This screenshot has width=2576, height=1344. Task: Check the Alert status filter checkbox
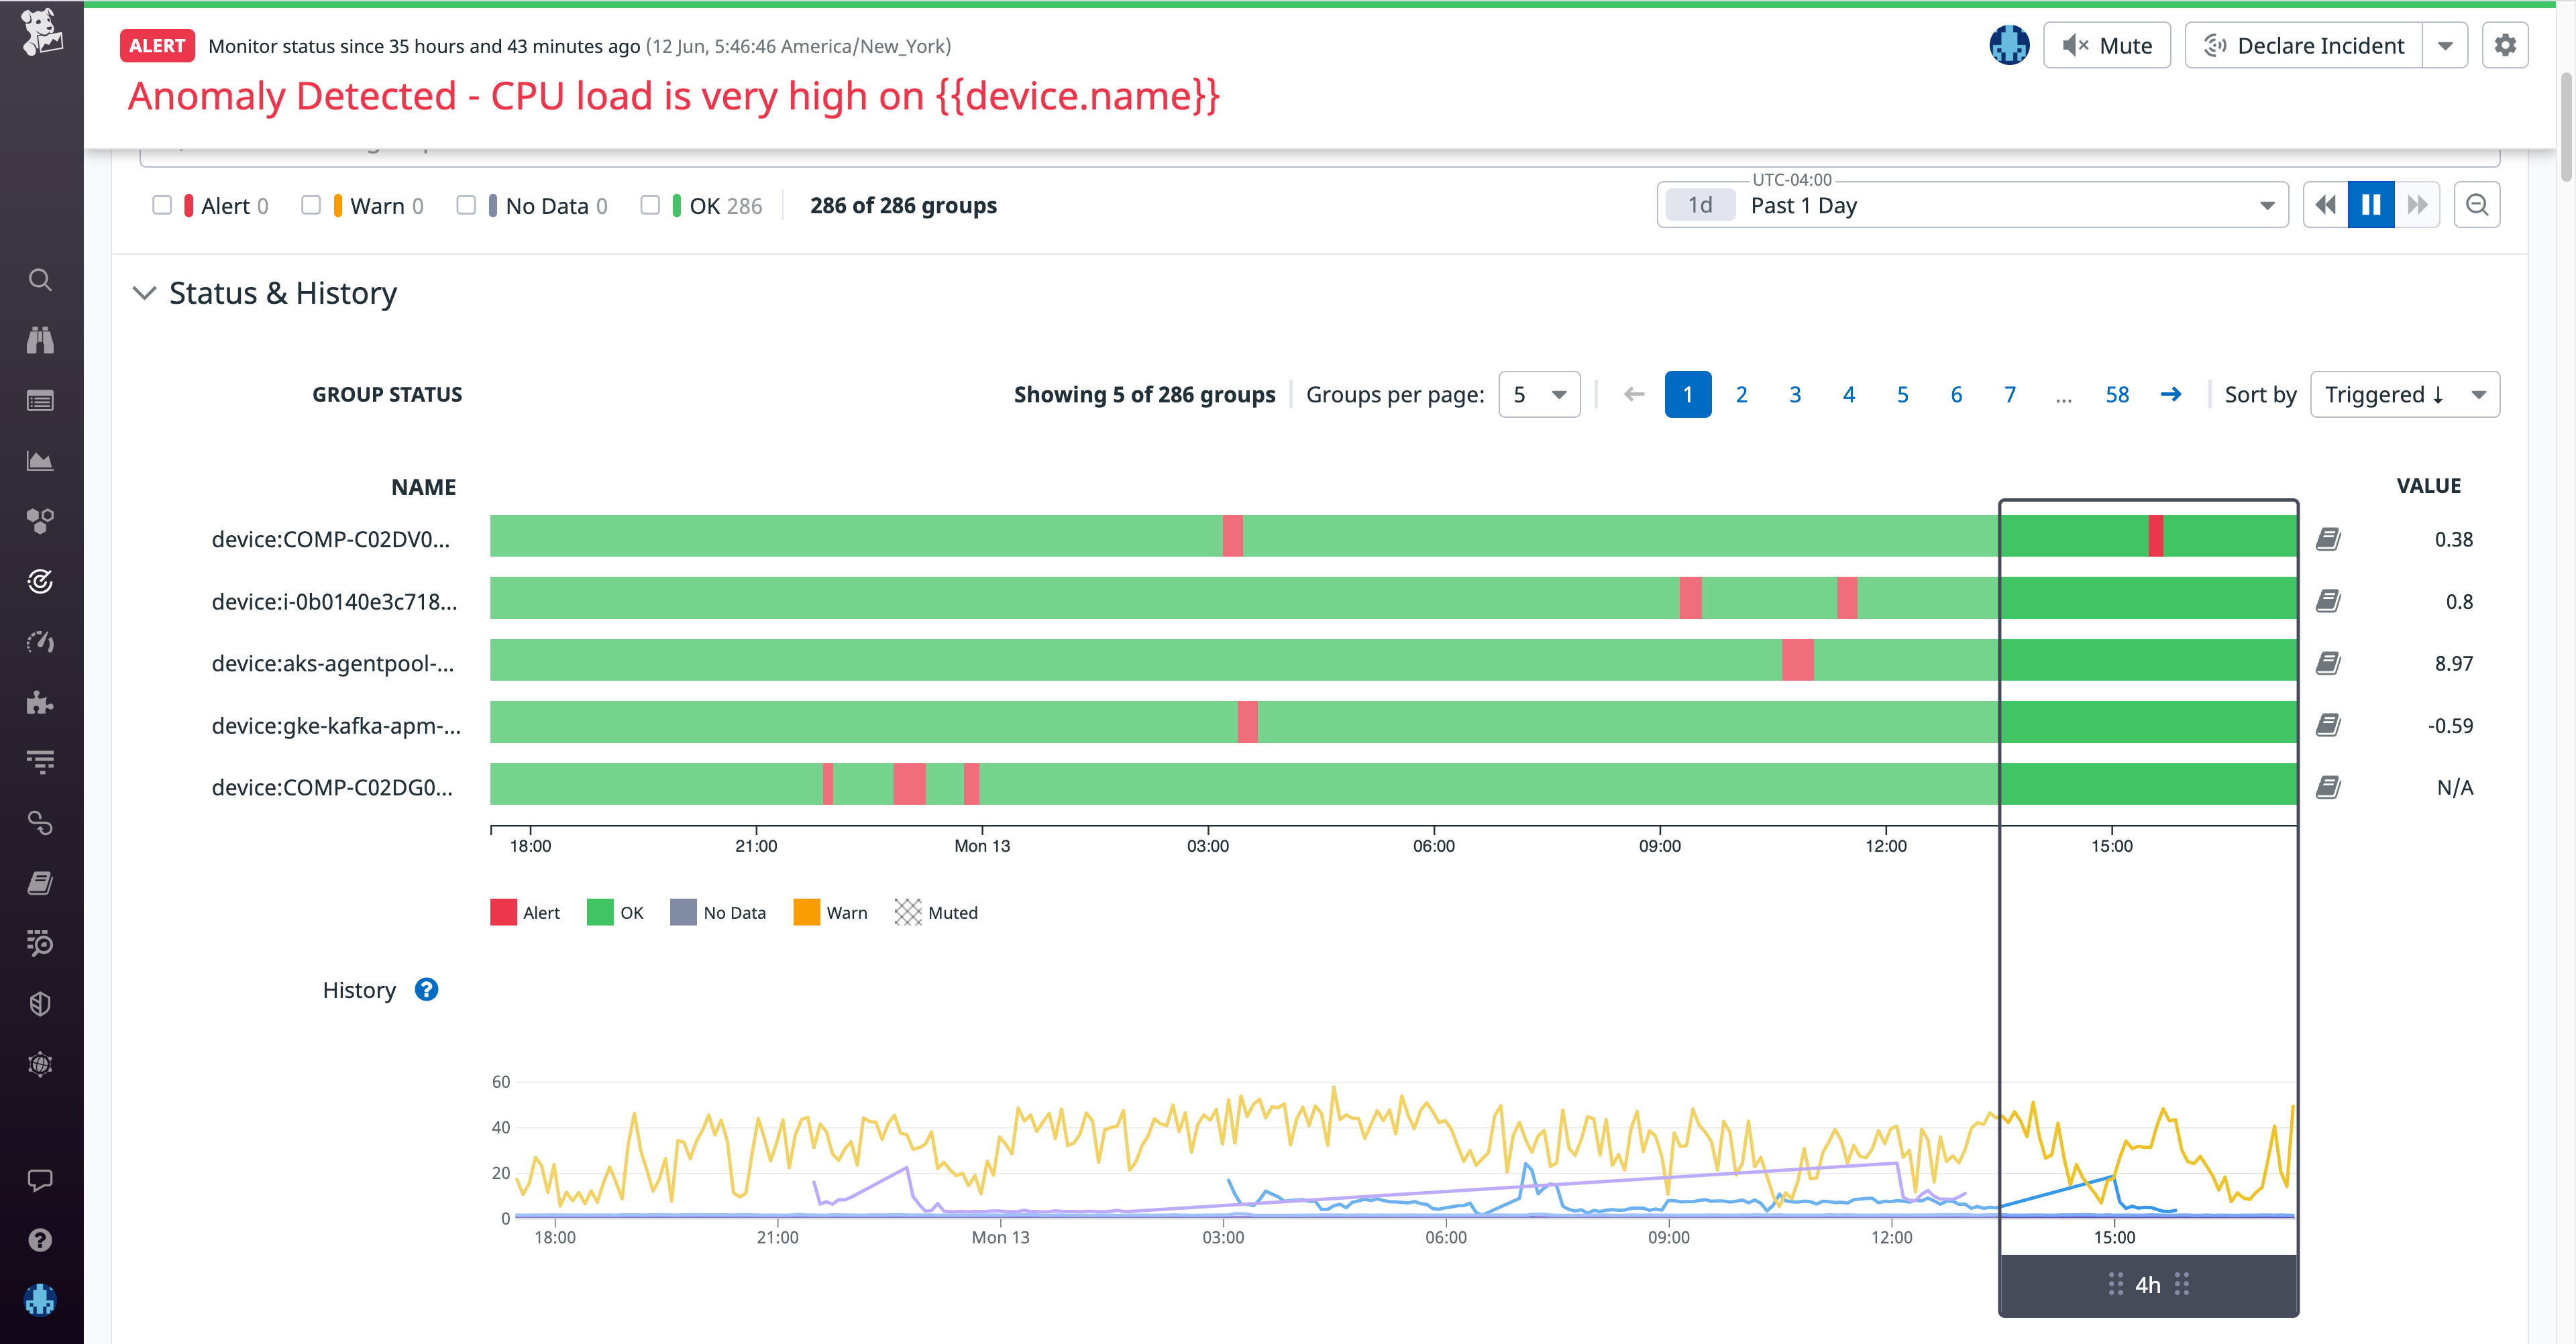pyautogui.click(x=163, y=205)
